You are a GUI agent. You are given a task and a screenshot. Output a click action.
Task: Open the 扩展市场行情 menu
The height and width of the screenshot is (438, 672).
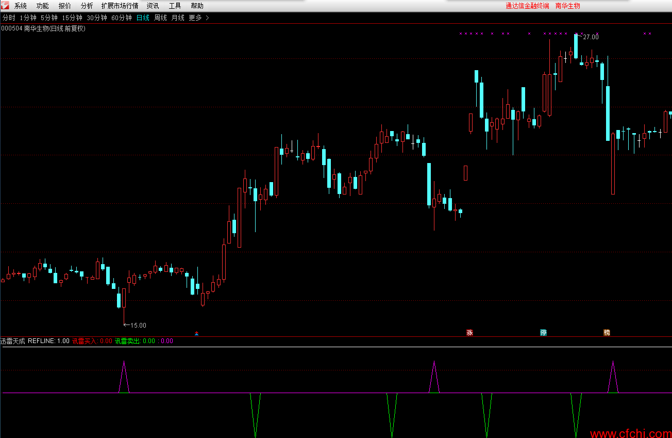(120, 6)
